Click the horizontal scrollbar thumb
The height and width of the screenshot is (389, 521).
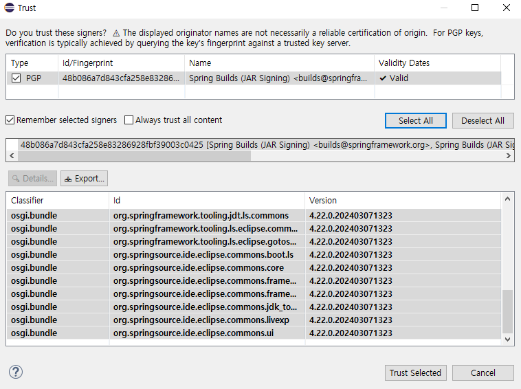pyautogui.click(x=134, y=155)
